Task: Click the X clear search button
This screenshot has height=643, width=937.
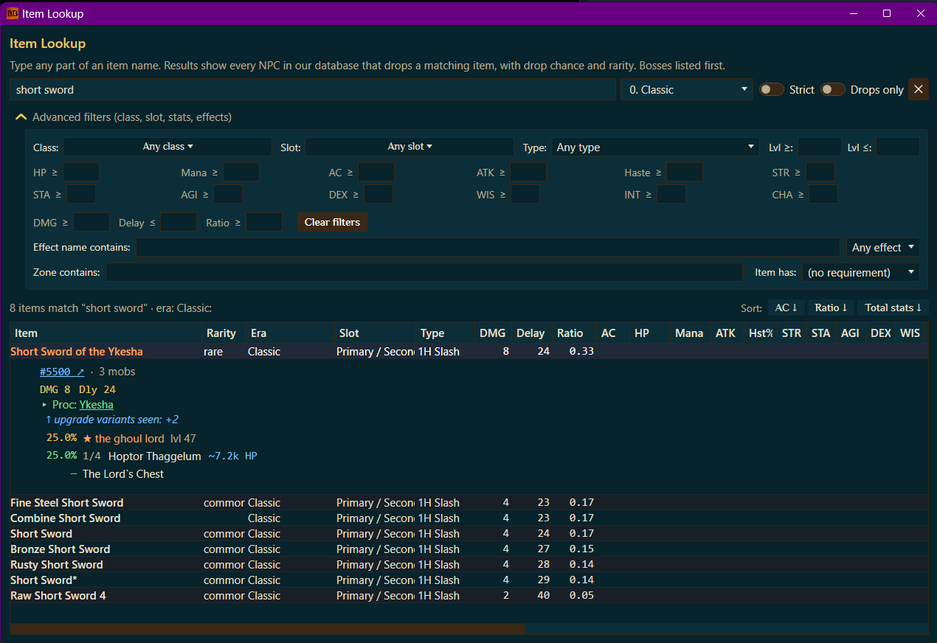Action: click(x=919, y=89)
